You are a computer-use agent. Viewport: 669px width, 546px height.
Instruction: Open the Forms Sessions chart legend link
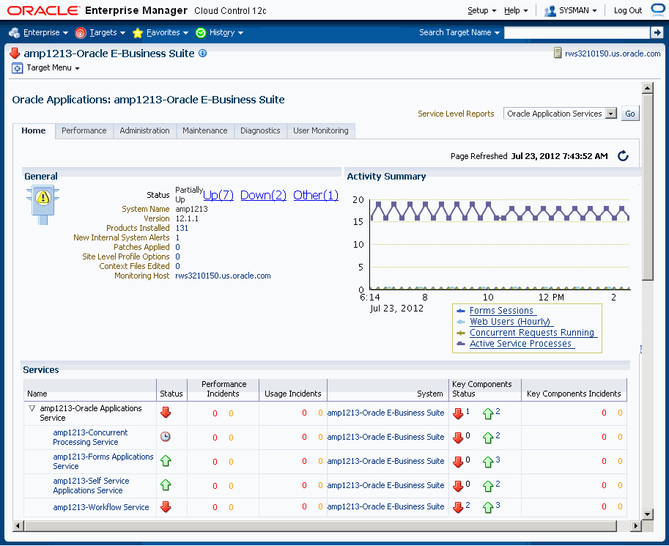(501, 311)
